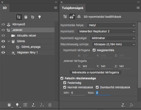Hide the Gömb mesh
Screen dimensions: 141x110
coord(3,41)
